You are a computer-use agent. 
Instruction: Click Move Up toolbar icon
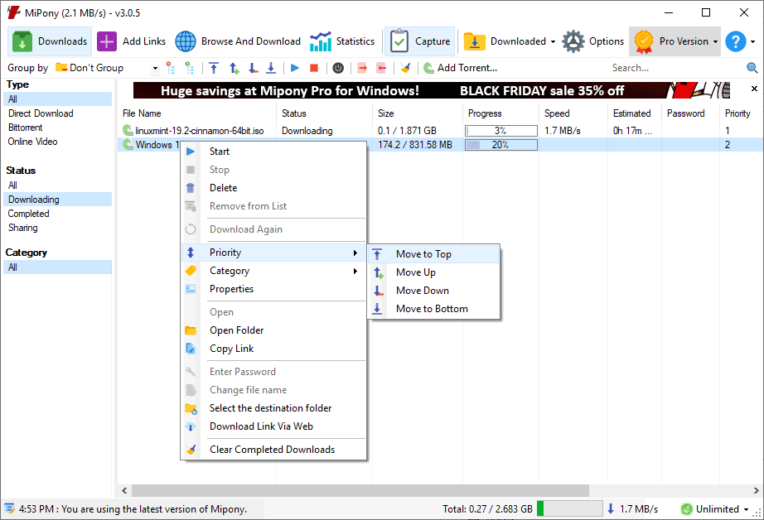coord(235,68)
